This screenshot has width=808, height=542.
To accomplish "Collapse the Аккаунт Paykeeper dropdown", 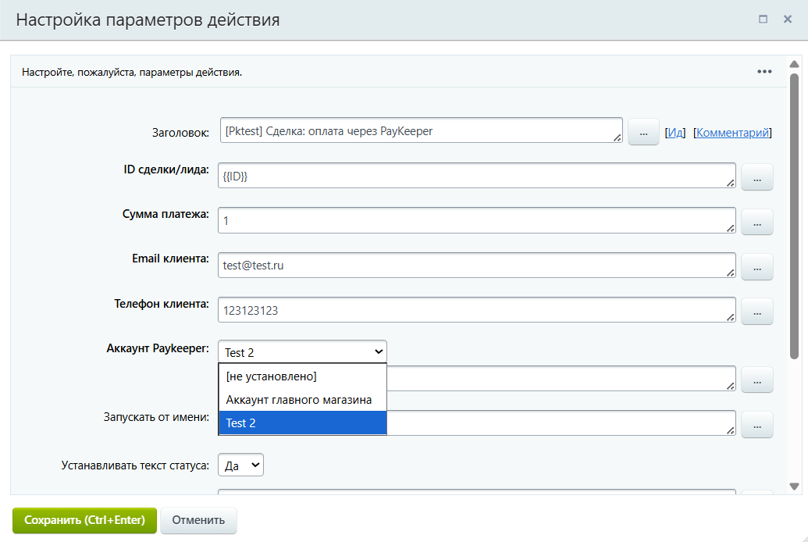I will [302, 352].
